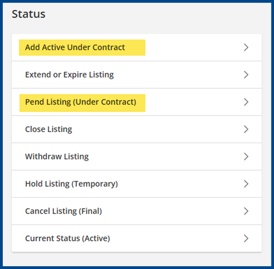The height and width of the screenshot is (269, 274).
Task: Select Extend or Expire Listing
Action: [x=69, y=75]
